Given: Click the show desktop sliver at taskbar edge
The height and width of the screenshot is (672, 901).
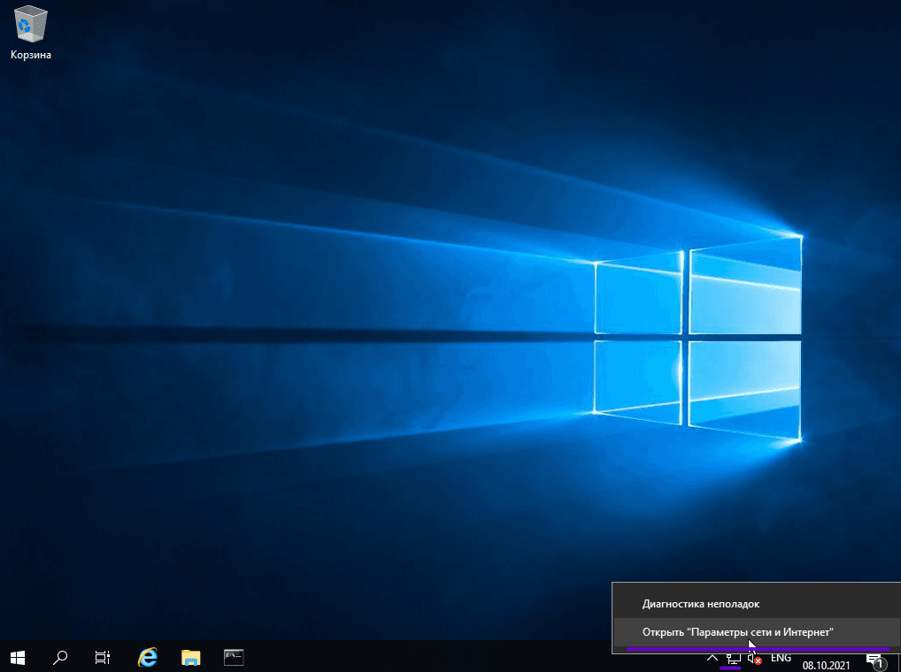Looking at the screenshot, I should (x=898, y=657).
